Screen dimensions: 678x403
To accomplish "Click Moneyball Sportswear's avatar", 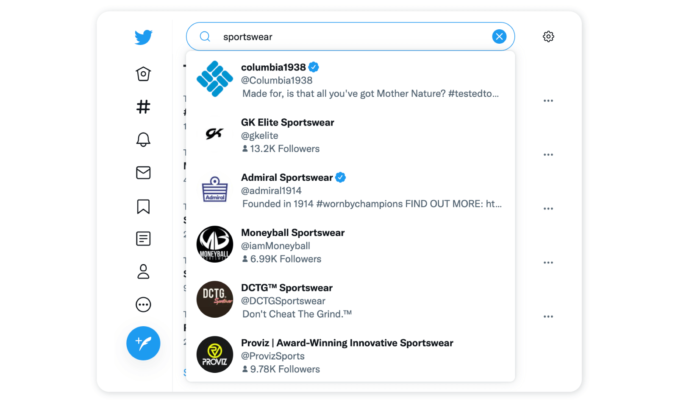I will coord(215,244).
